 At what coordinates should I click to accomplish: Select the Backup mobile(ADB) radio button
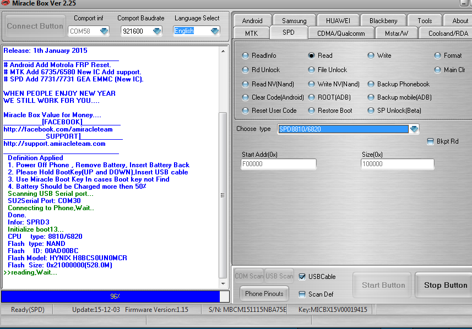point(371,97)
